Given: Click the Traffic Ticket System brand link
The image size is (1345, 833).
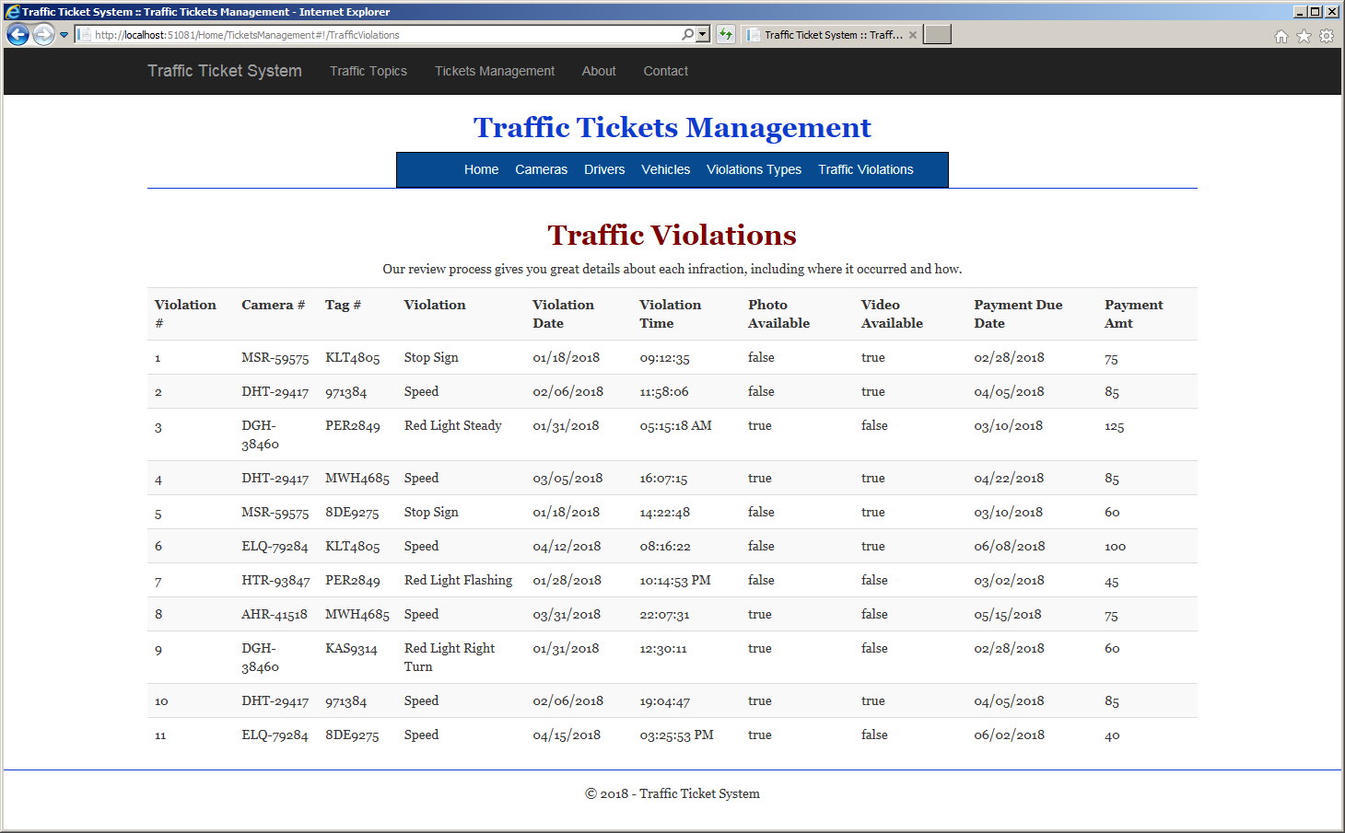Looking at the screenshot, I should click(225, 71).
